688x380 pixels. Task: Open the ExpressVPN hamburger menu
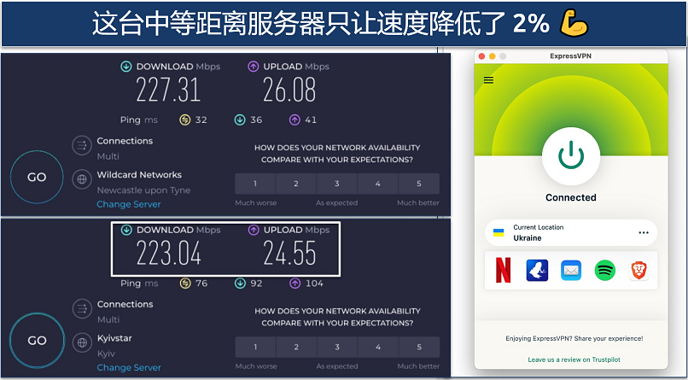[x=488, y=80]
